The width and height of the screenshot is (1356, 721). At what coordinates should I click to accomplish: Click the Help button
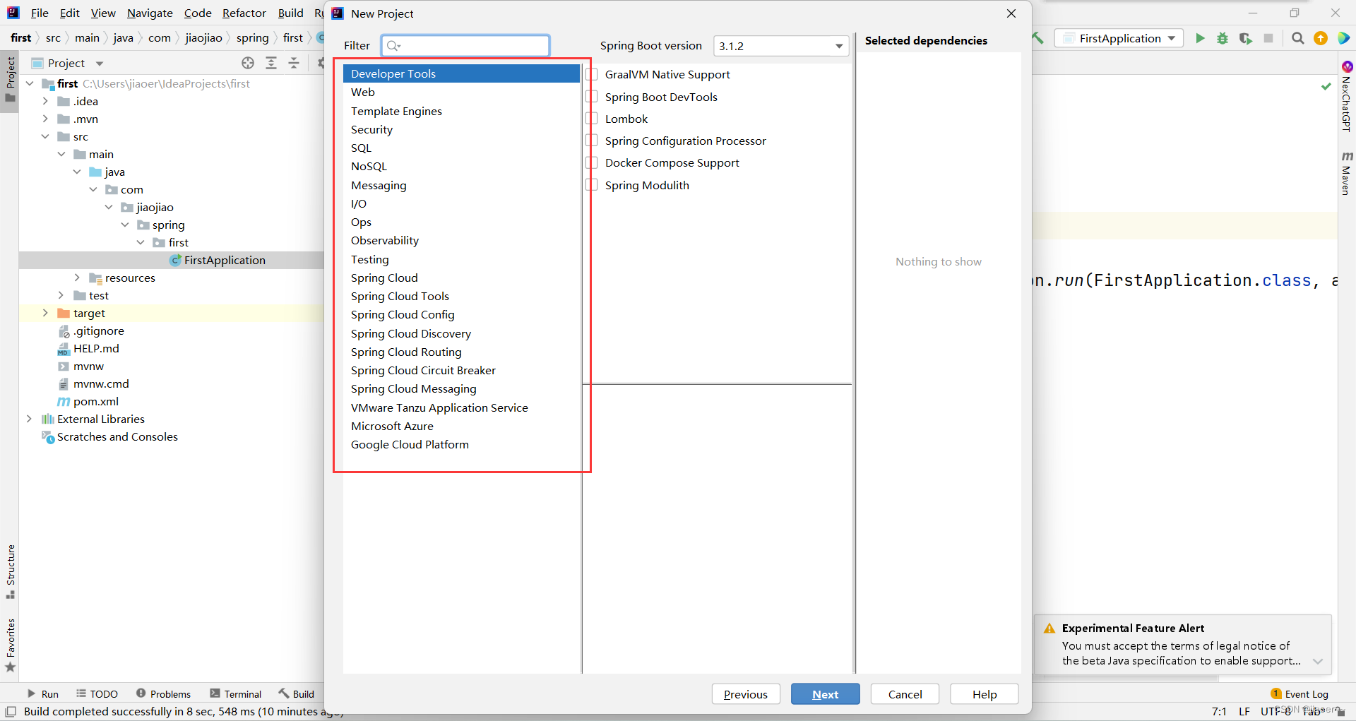click(x=984, y=694)
